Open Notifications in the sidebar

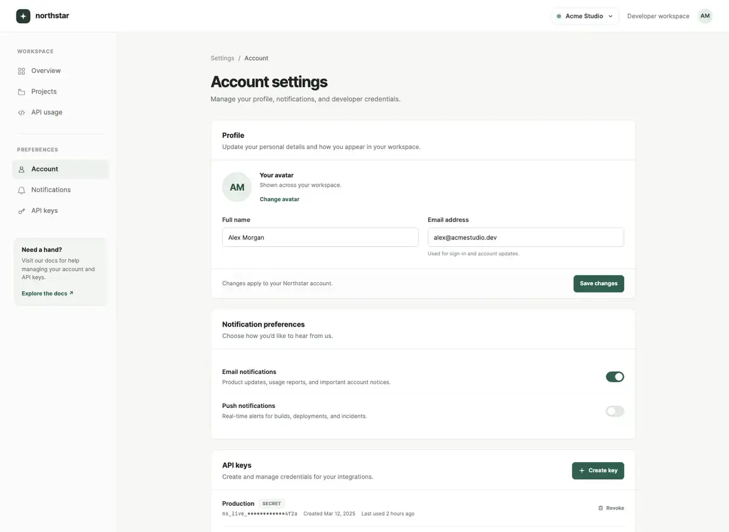pos(60,190)
